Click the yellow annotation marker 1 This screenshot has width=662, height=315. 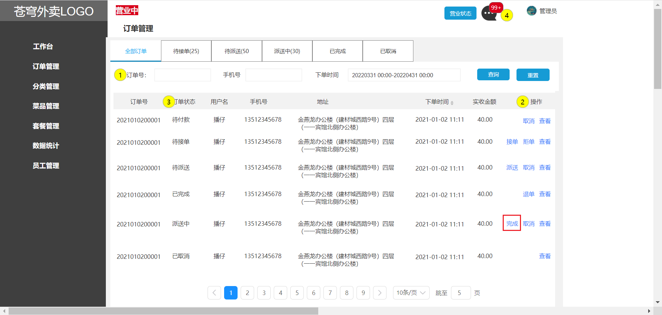point(120,75)
